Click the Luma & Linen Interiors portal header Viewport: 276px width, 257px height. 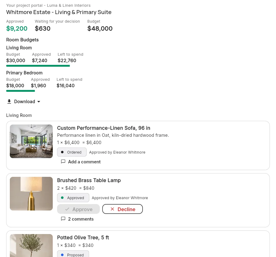coord(48,6)
